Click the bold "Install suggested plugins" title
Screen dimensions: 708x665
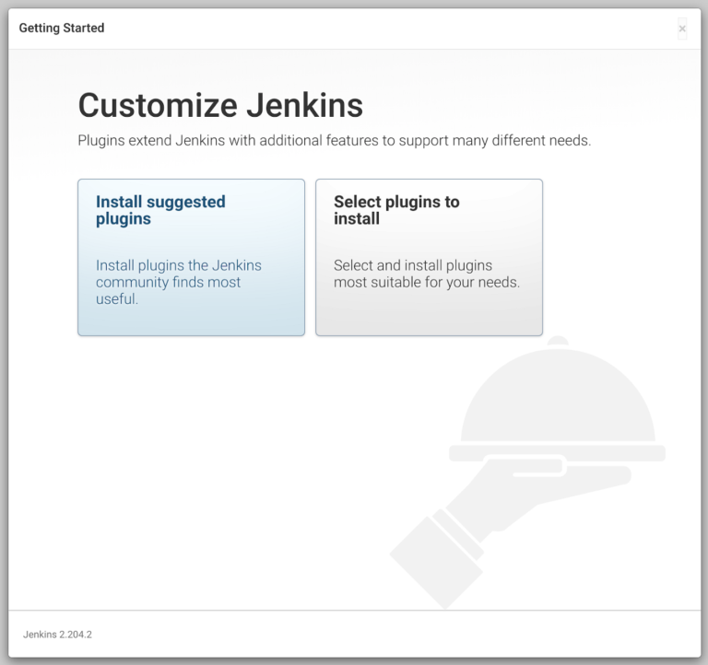point(160,210)
